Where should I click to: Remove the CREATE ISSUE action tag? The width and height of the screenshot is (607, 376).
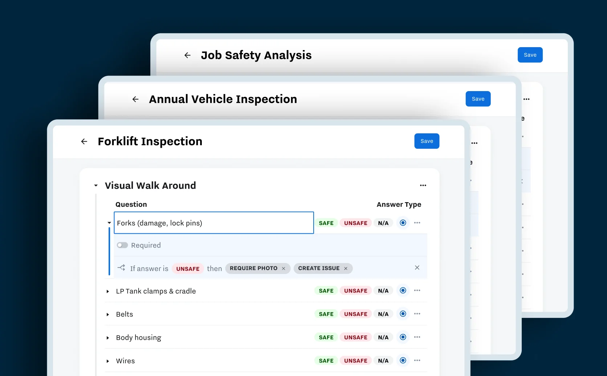345,268
